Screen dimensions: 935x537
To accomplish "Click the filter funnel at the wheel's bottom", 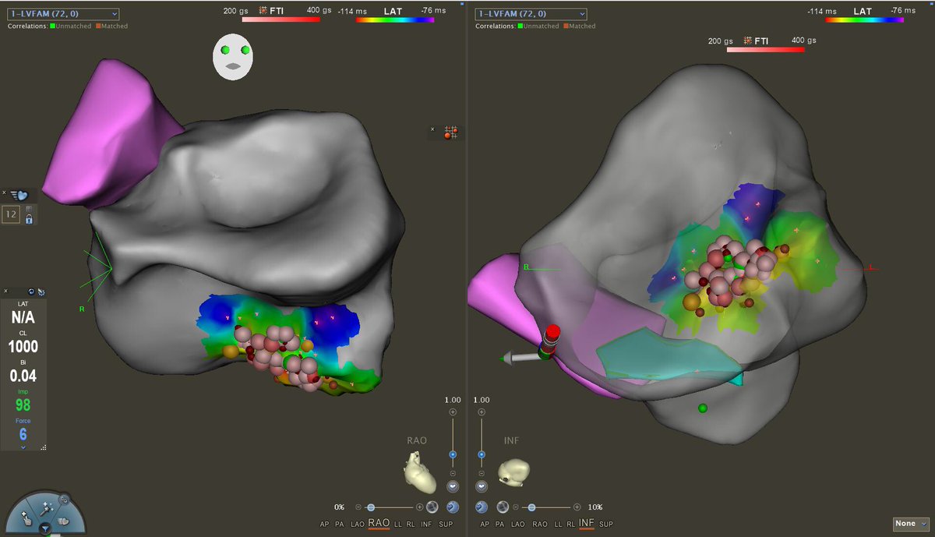I will (x=46, y=528).
